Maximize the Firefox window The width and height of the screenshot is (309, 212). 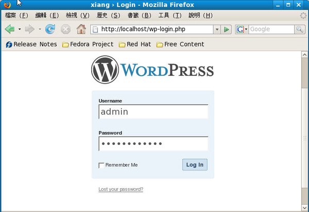[288, 5]
